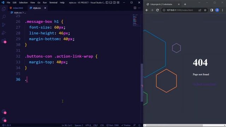Open browser three-dot menu
226x127 pixels.
[222, 10]
